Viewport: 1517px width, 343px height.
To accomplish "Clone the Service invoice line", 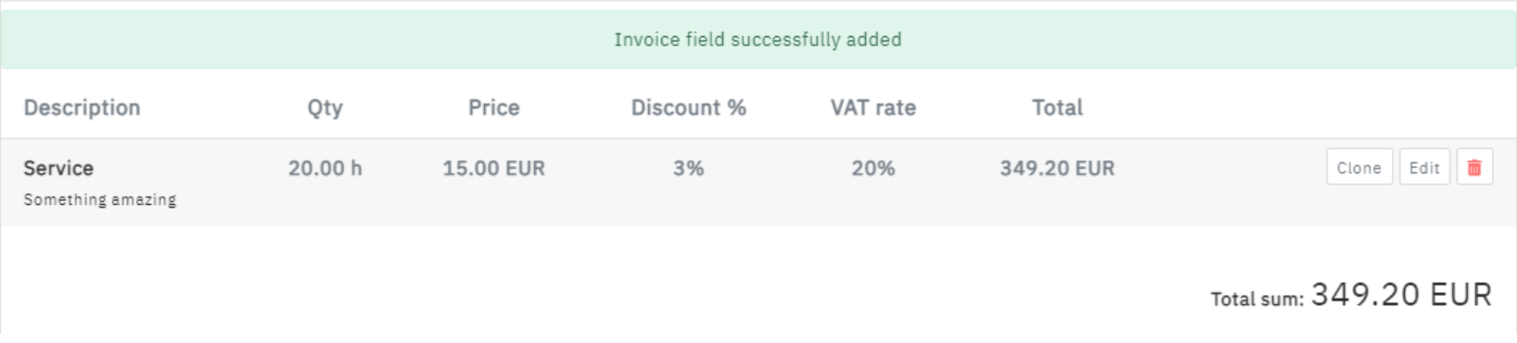I will pyautogui.click(x=1359, y=168).
